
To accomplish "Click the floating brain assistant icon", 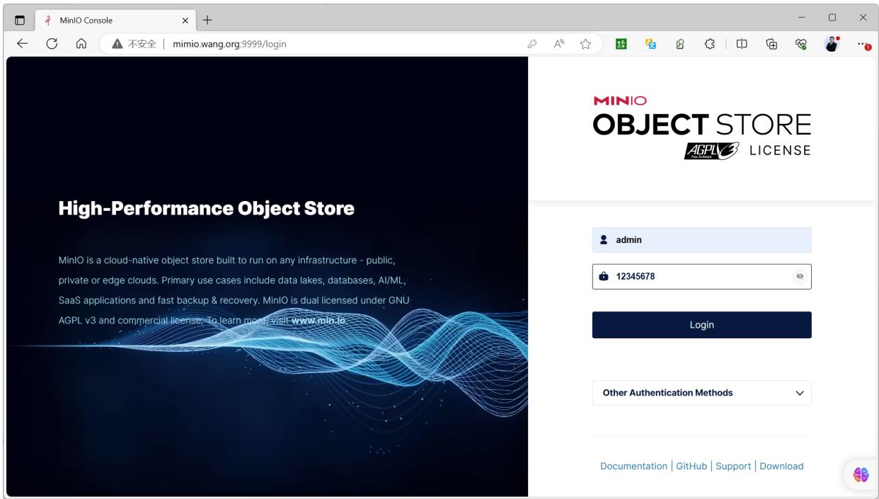I will pos(861,475).
